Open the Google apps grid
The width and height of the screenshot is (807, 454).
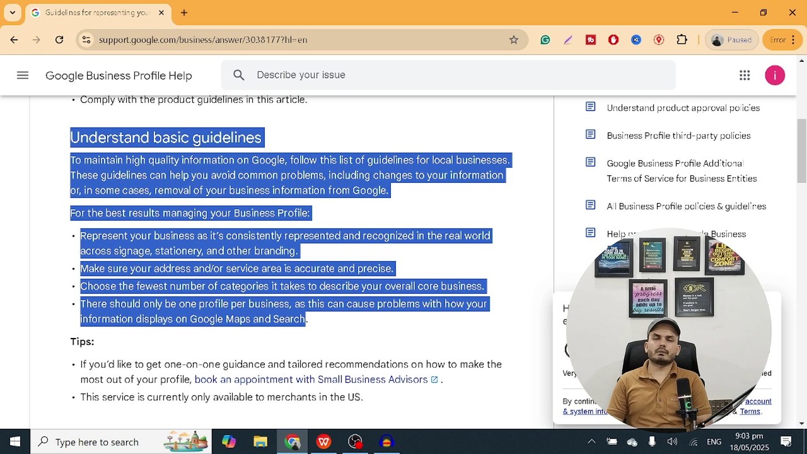pos(745,76)
